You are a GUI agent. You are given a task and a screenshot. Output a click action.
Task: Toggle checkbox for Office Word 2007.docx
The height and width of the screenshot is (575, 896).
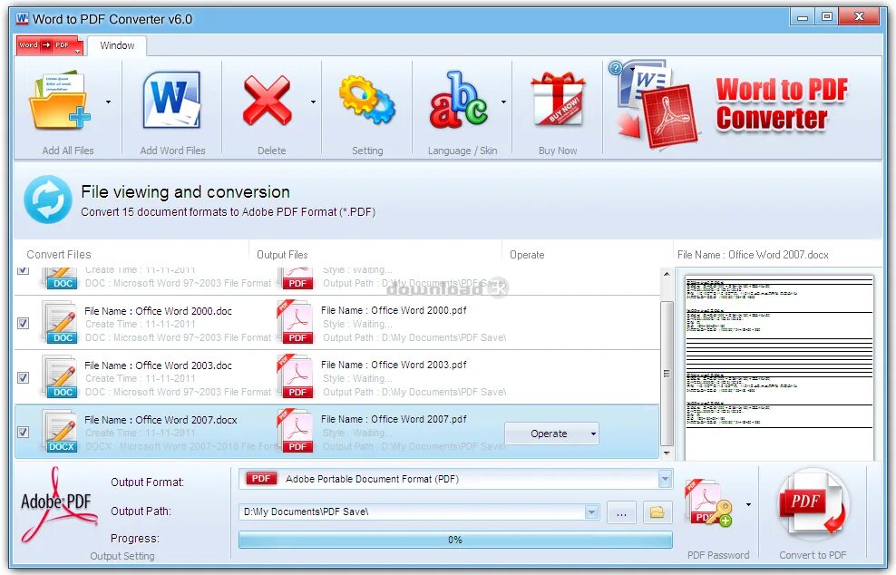point(23,432)
